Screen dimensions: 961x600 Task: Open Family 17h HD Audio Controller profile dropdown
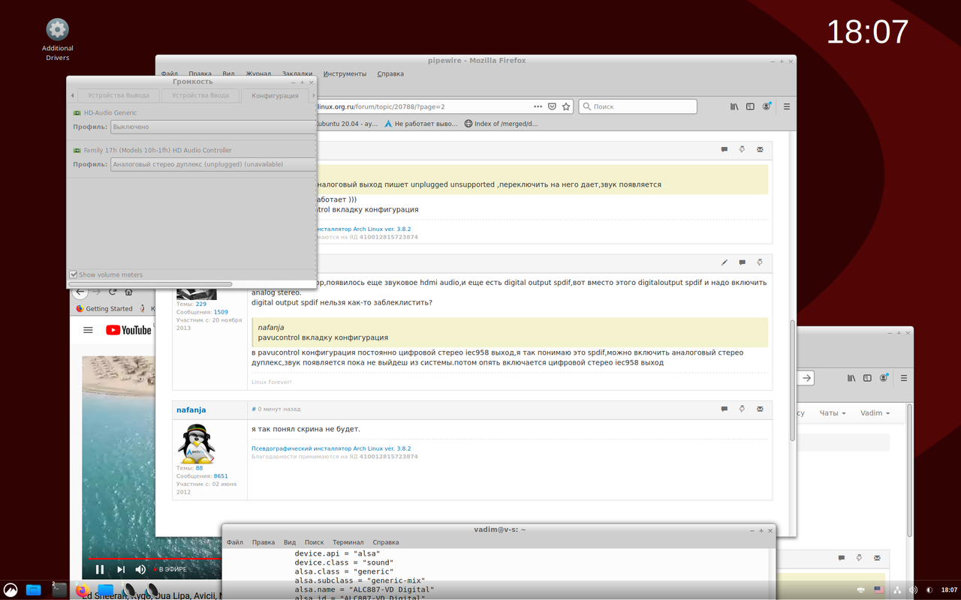[212, 164]
